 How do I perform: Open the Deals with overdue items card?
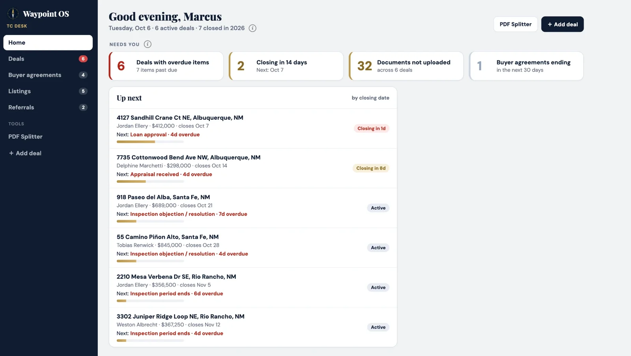coord(166,66)
